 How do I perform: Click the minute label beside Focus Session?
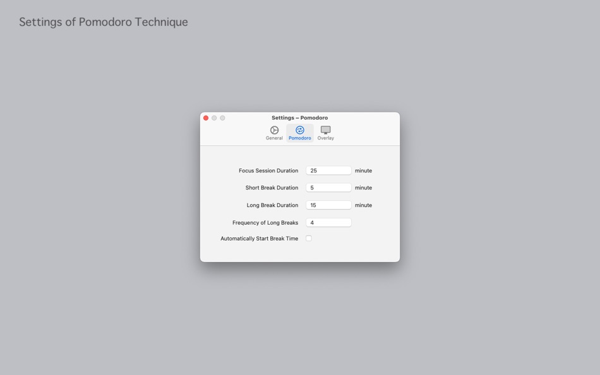pos(363,170)
